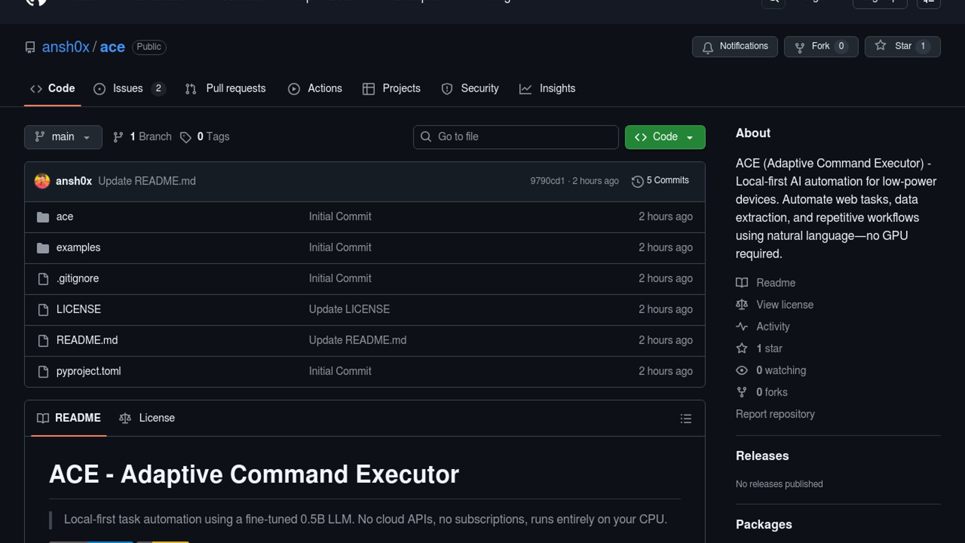This screenshot has width=965, height=543.
Task: Click the Notifications bell button
Action: point(734,46)
